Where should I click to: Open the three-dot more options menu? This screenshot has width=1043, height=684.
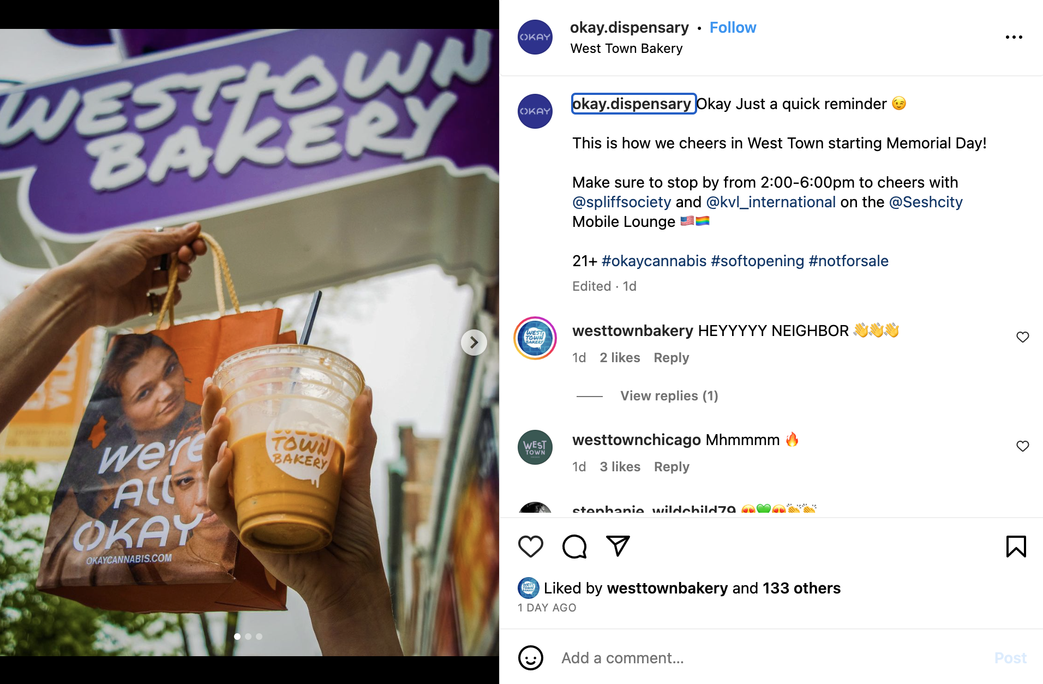coord(1014,37)
